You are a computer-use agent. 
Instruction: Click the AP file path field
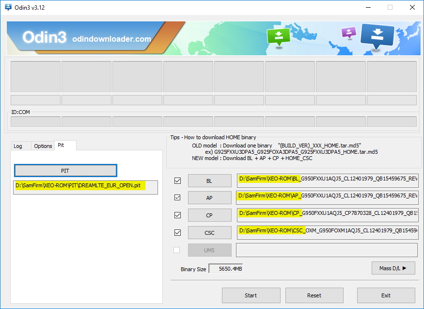(x=328, y=197)
